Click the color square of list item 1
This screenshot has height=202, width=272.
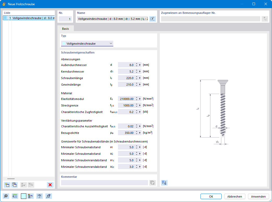point(5,18)
